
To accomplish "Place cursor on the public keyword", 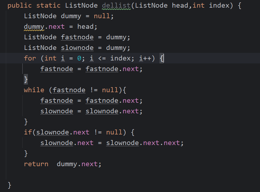I will [x=20, y=6].
